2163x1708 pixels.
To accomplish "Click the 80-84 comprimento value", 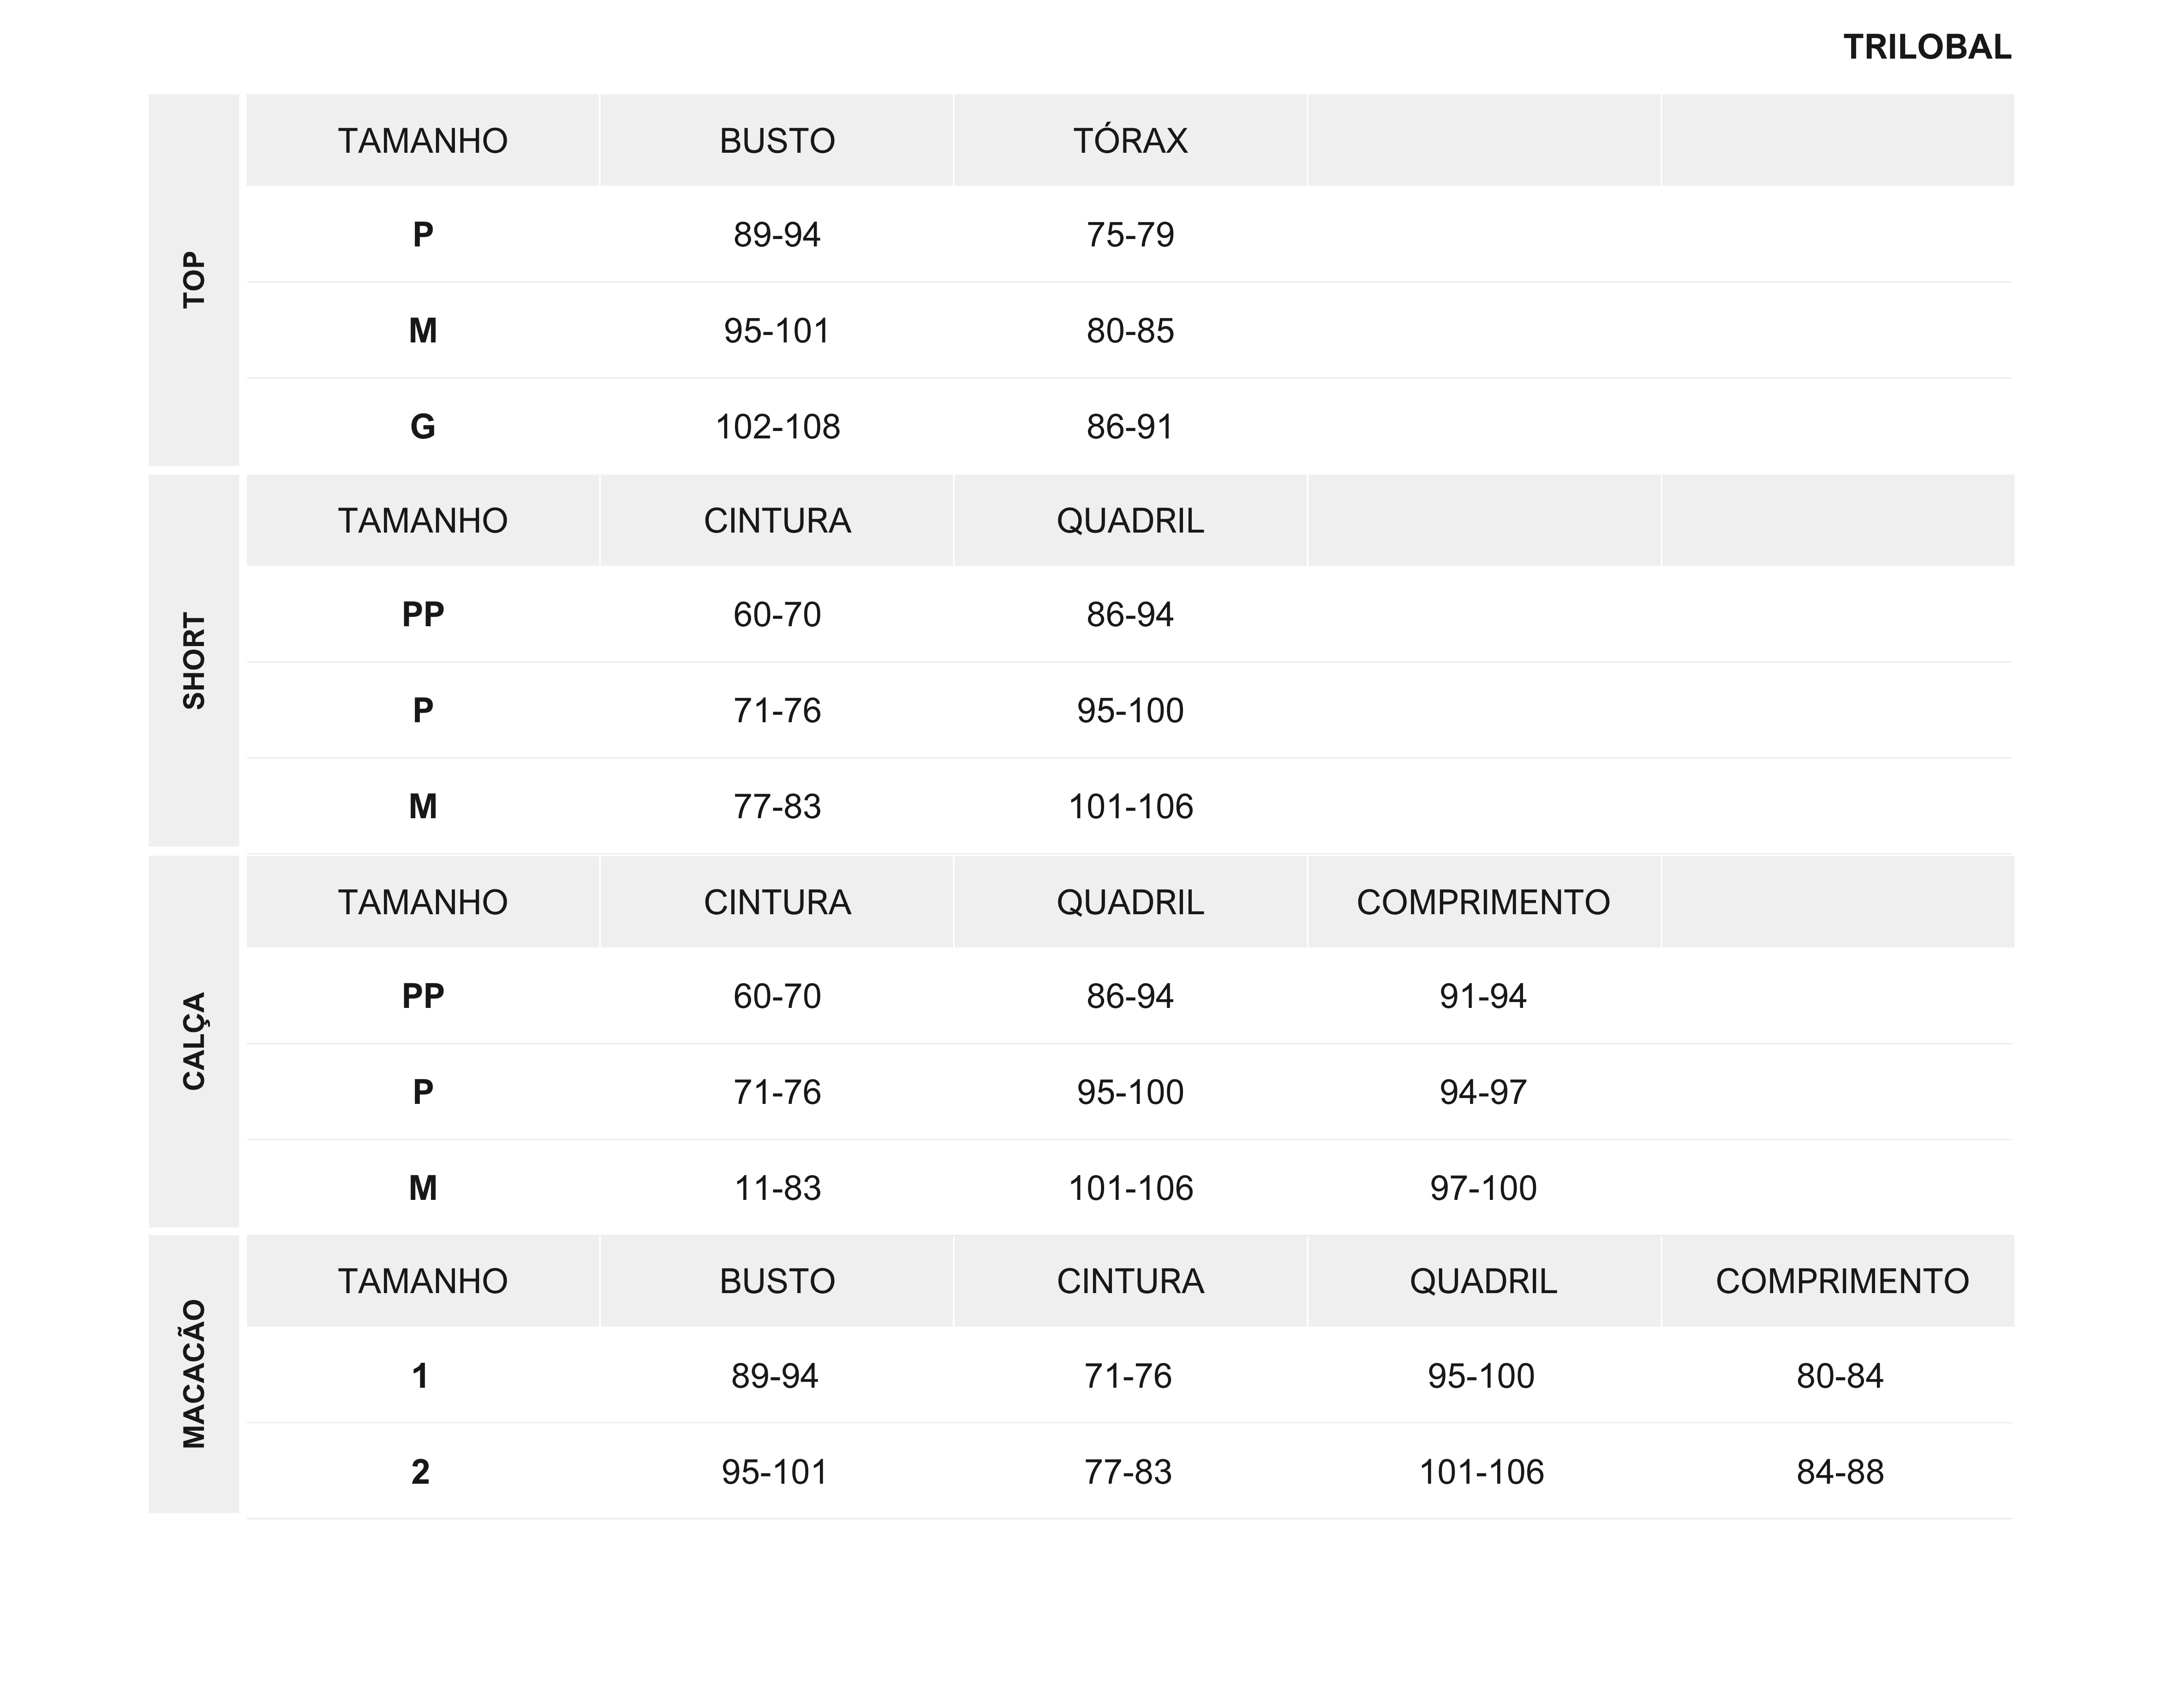I will pos(1839,1376).
